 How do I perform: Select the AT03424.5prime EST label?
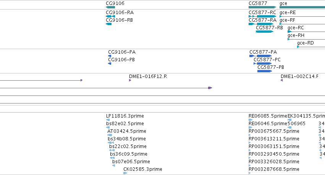[x=127, y=131]
